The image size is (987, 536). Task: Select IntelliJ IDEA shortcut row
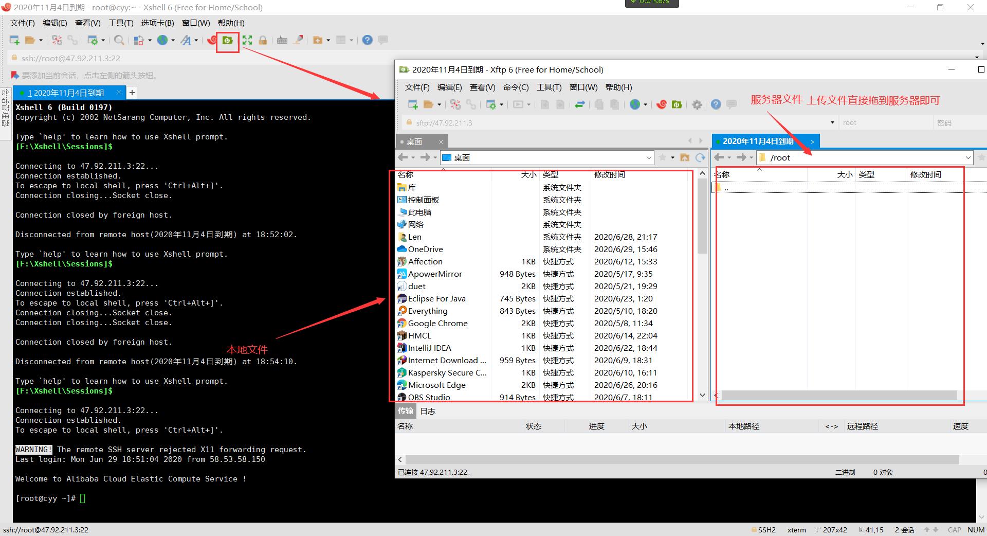click(x=542, y=348)
